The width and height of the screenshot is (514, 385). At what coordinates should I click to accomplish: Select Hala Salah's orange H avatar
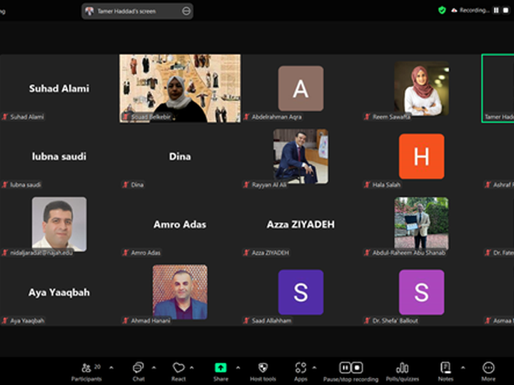[x=422, y=156]
